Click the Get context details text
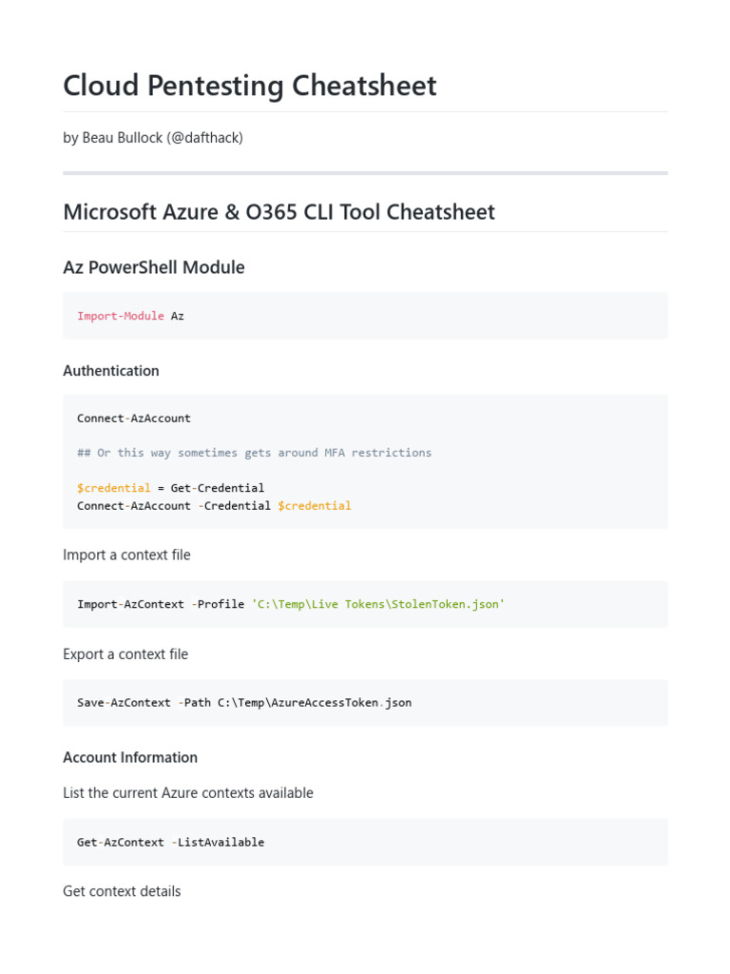Image resolution: width=730 pixels, height=974 pixels. [x=122, y=891]
